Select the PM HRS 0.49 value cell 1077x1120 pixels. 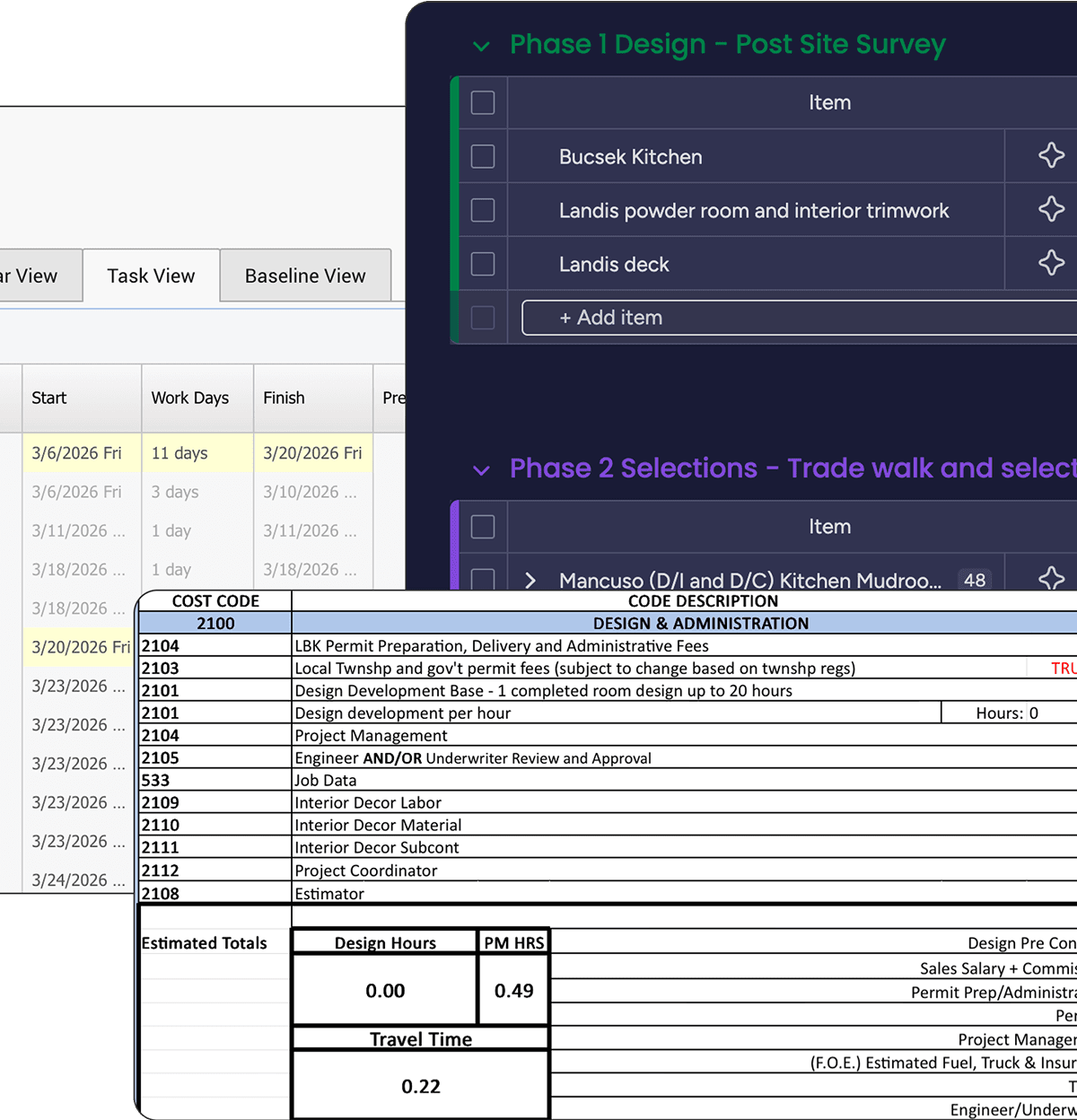(513, 990)
